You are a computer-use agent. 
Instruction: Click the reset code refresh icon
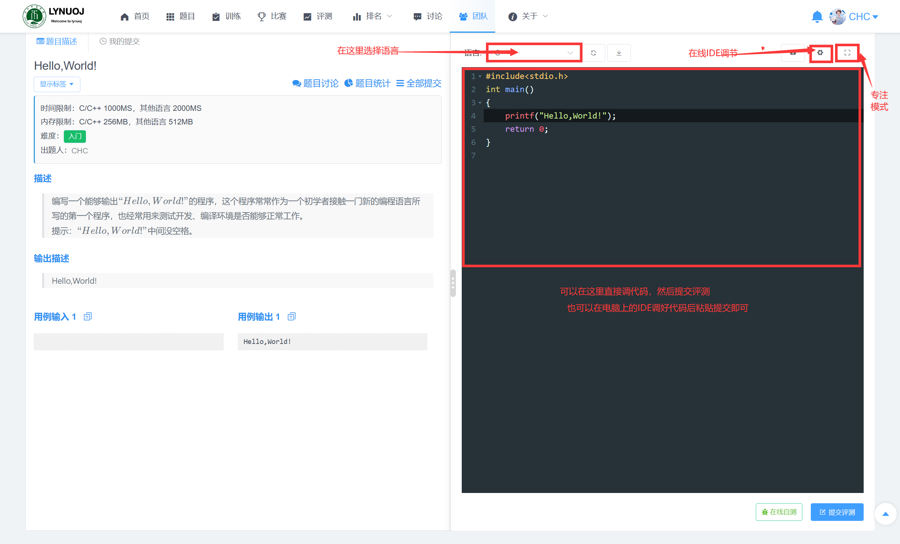[593, 53]
